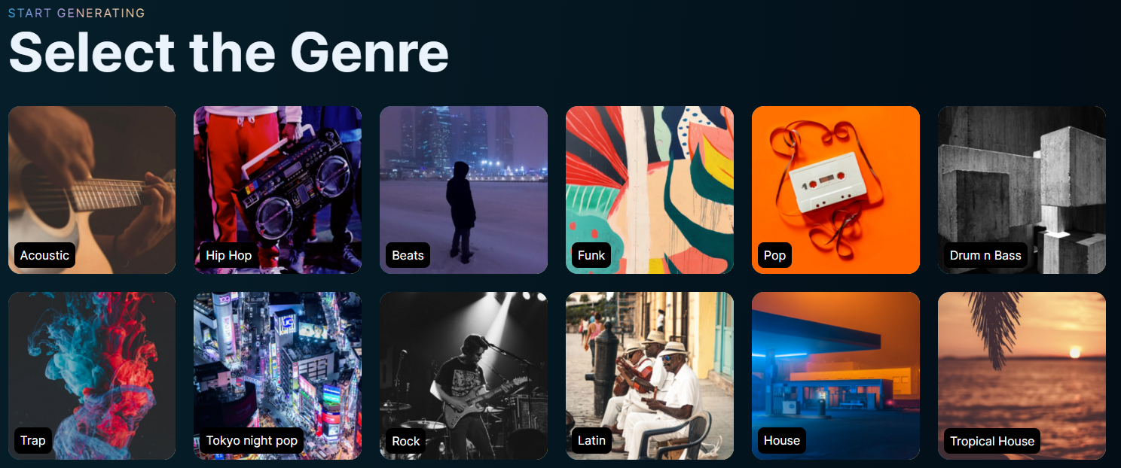Click the Acoustic label badge
The height and width of the screenshot is (468, 1121).
pos(44,255)
